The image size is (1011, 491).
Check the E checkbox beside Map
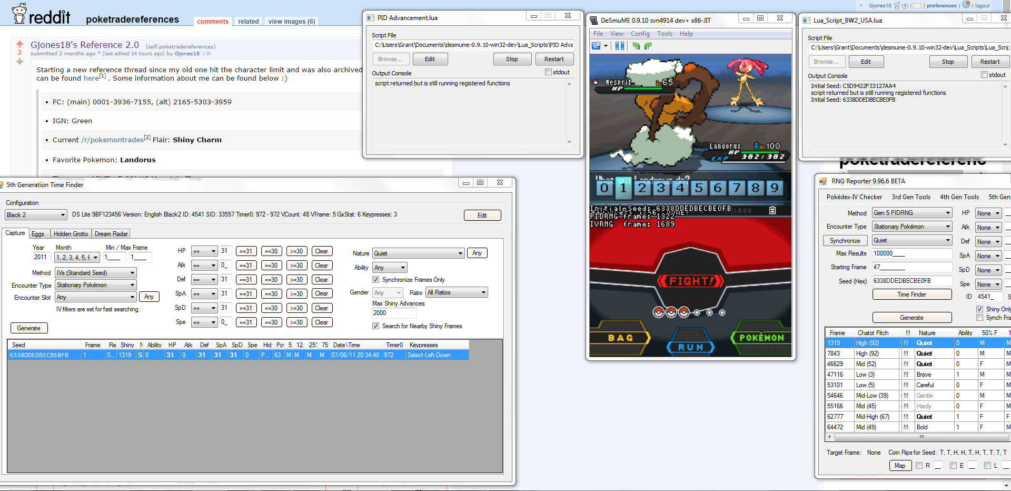click(953, 466)
